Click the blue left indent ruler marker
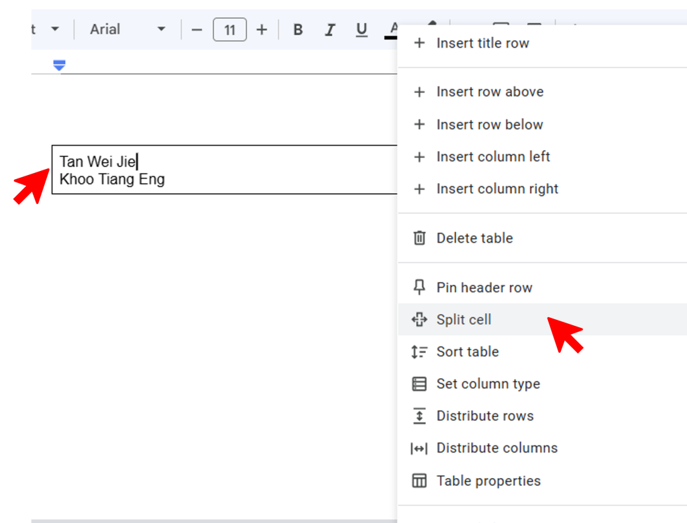This screenshot has width=687, height=523. click(x=59, y=65)
